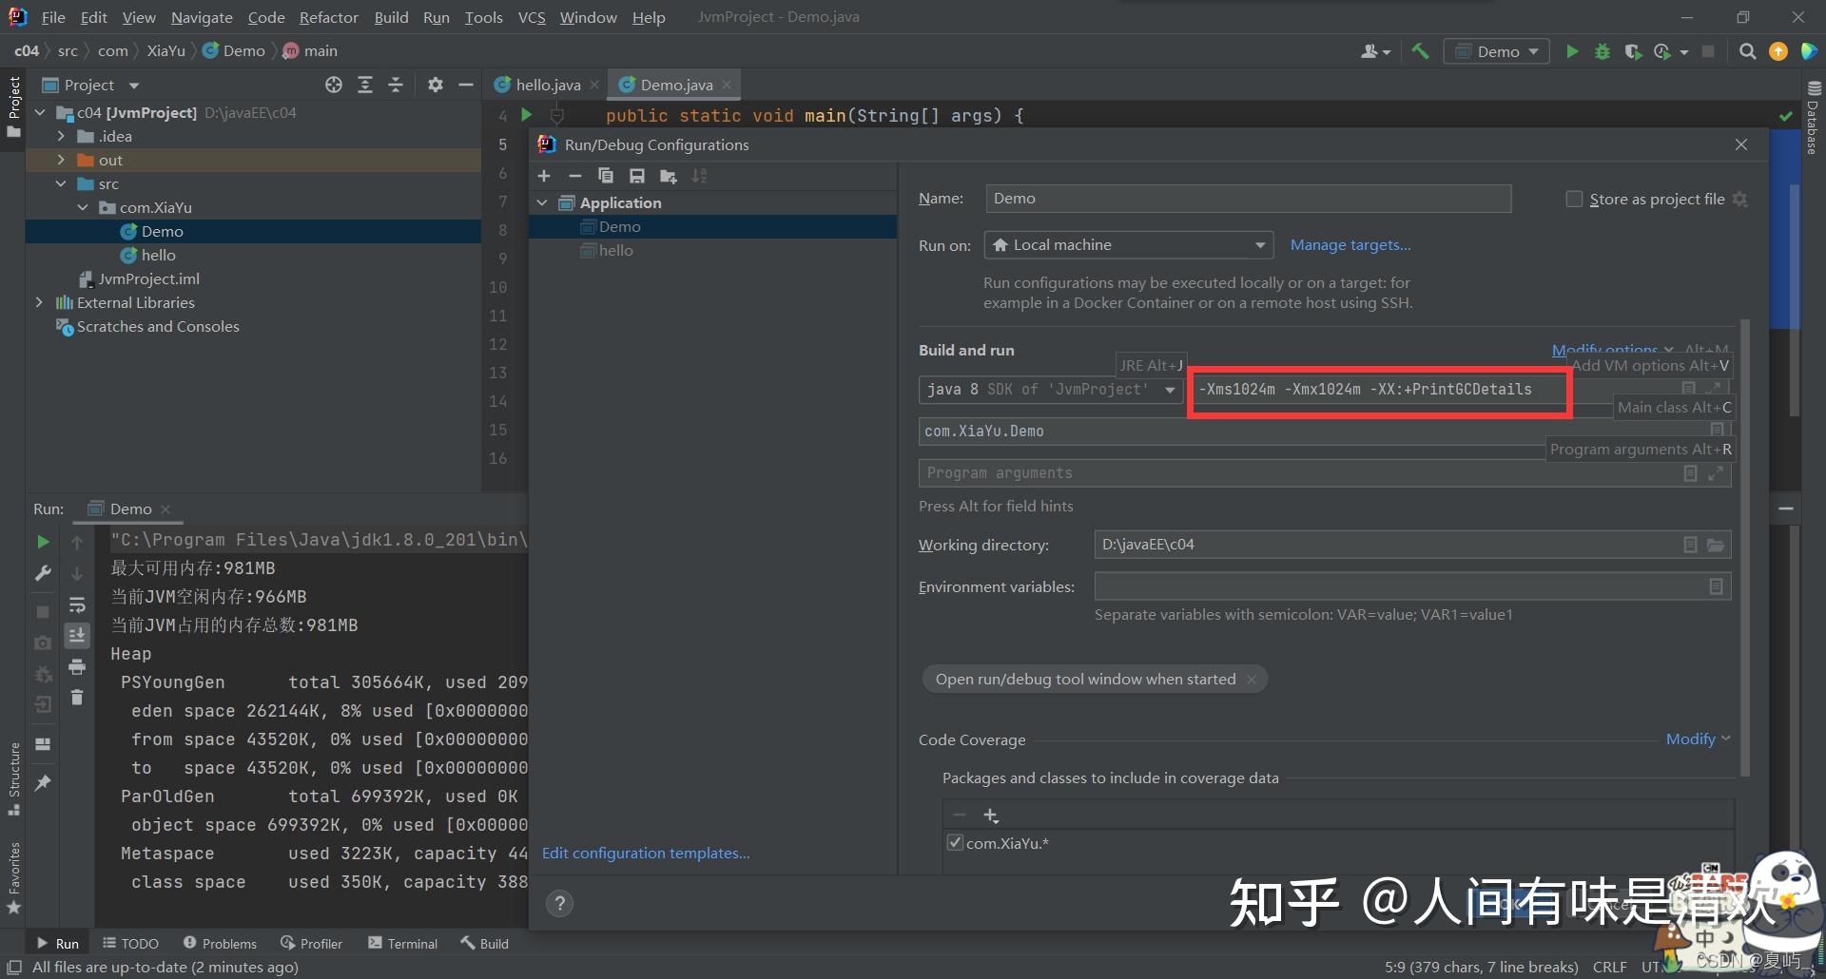Screen dimensions: 1826x979
Task: Uncheck the com.XiaYu.* coverage checkbox
Action: click(x=955, y=843)
